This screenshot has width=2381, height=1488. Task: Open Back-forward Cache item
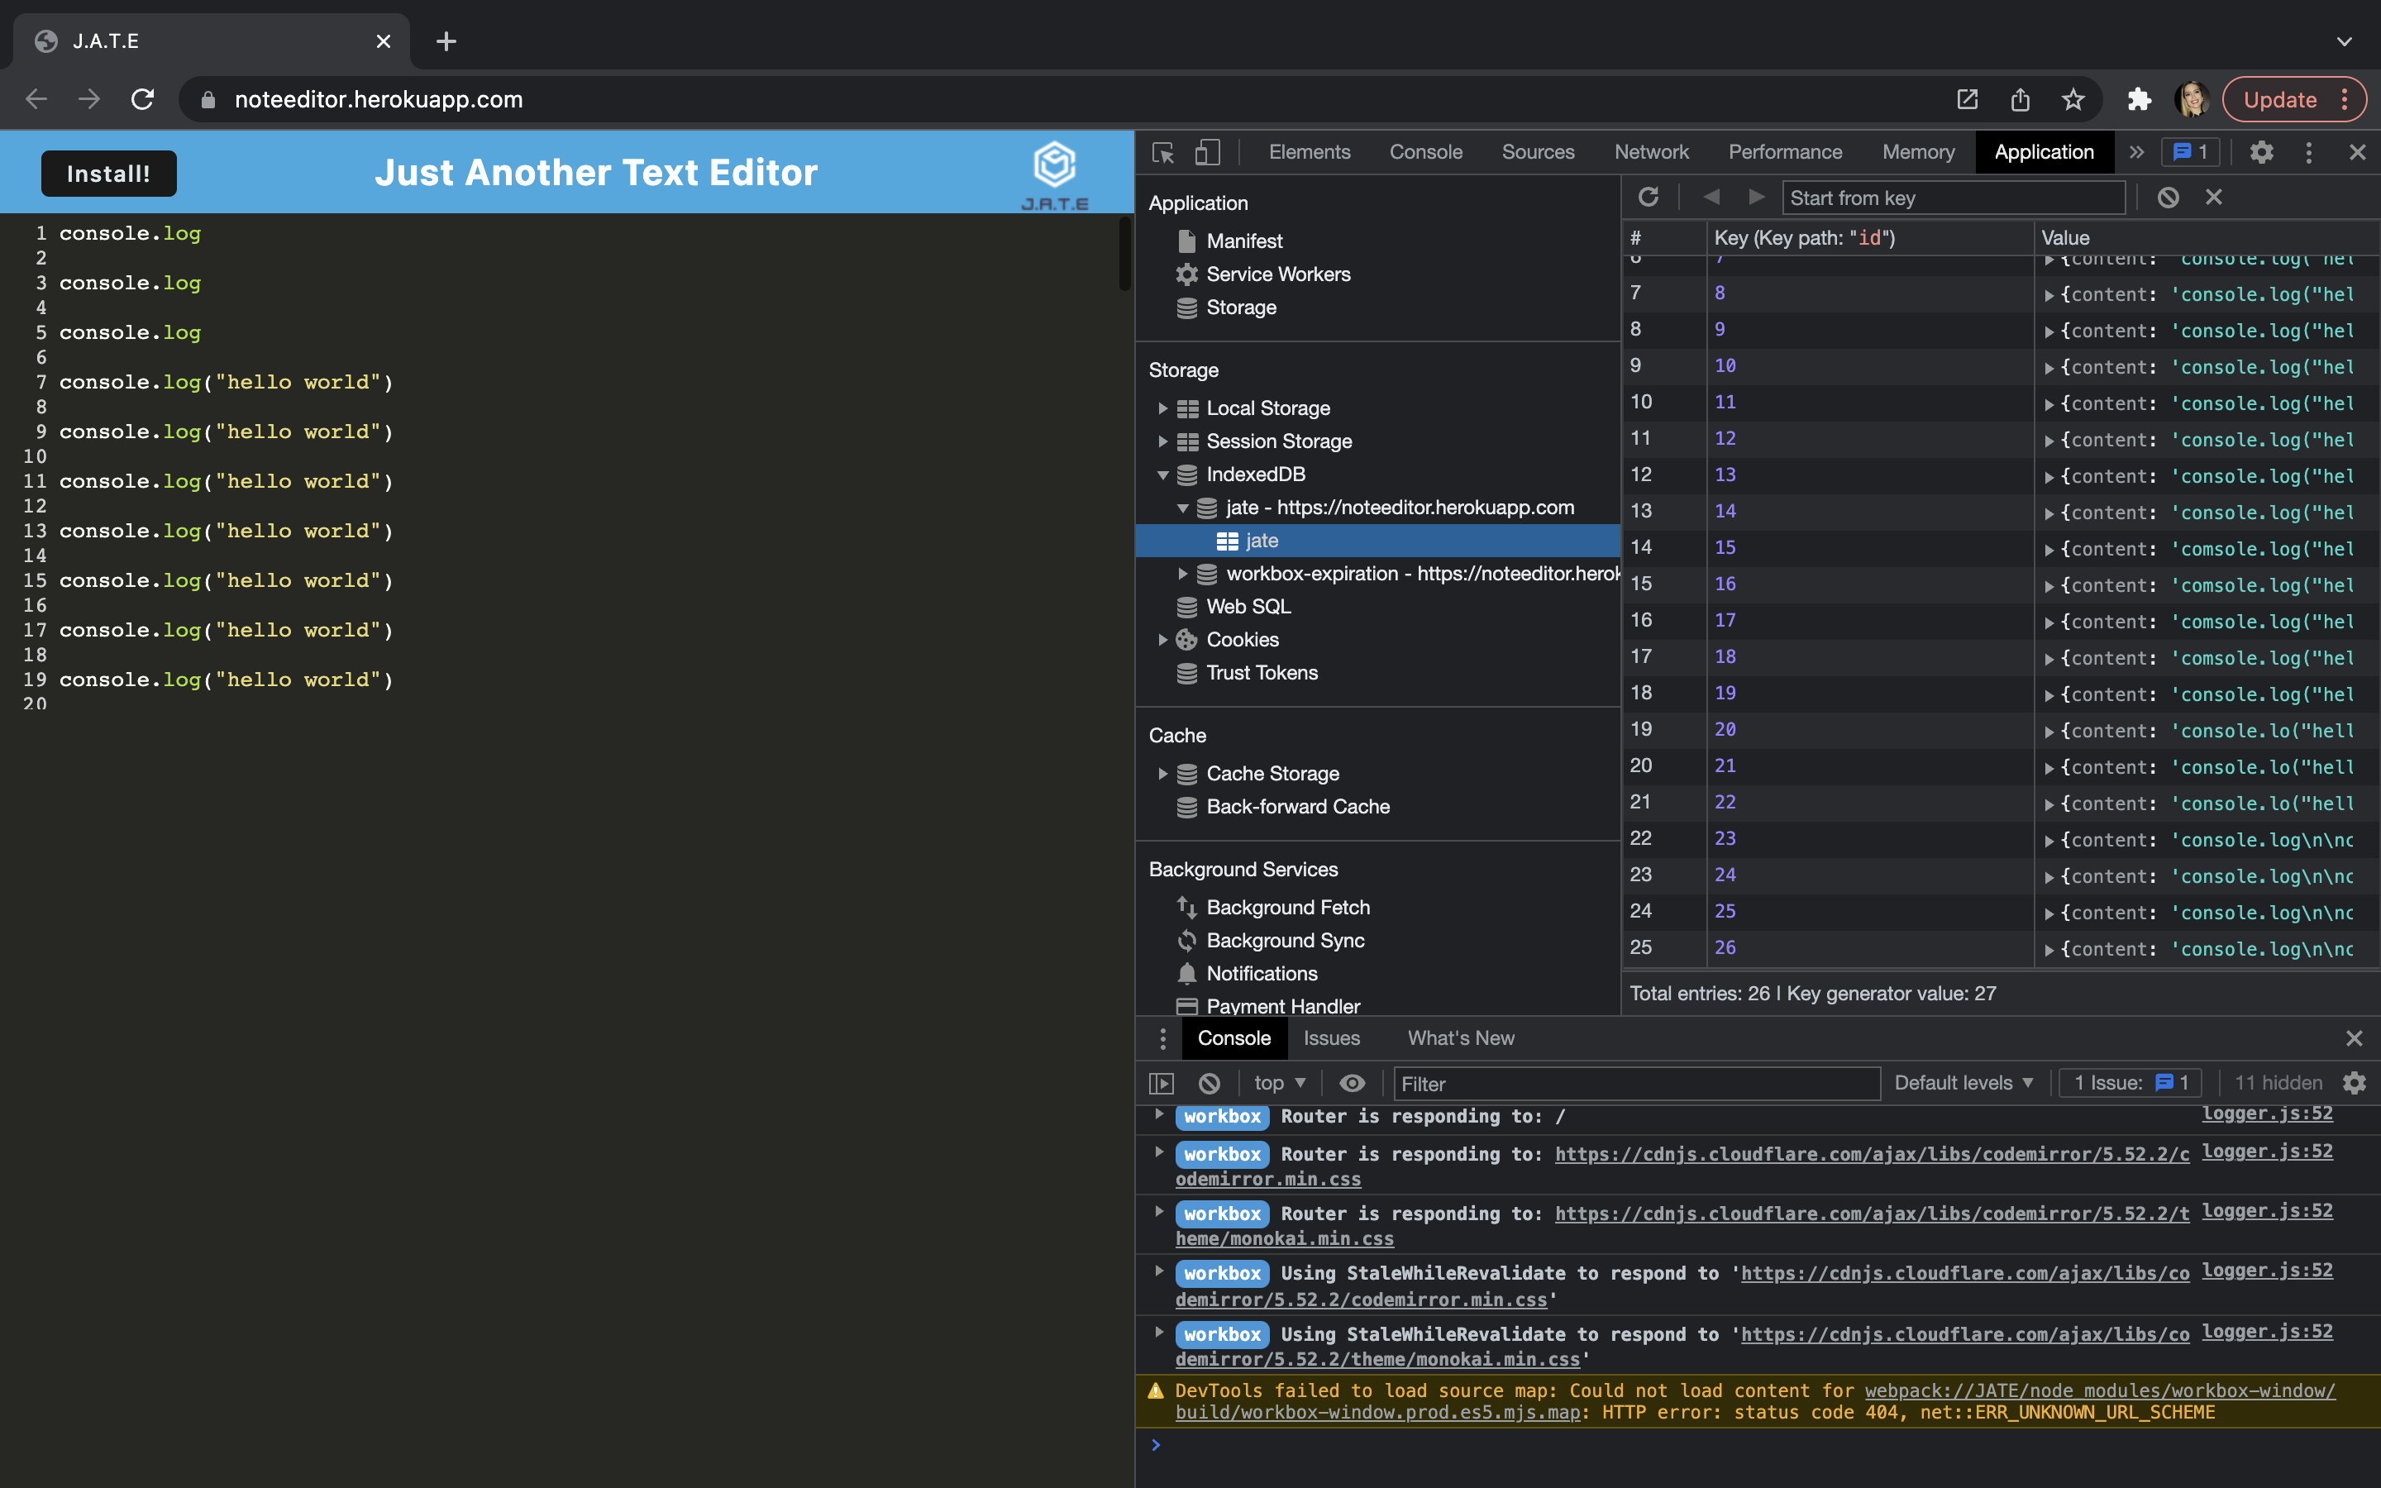(1298, 807)
